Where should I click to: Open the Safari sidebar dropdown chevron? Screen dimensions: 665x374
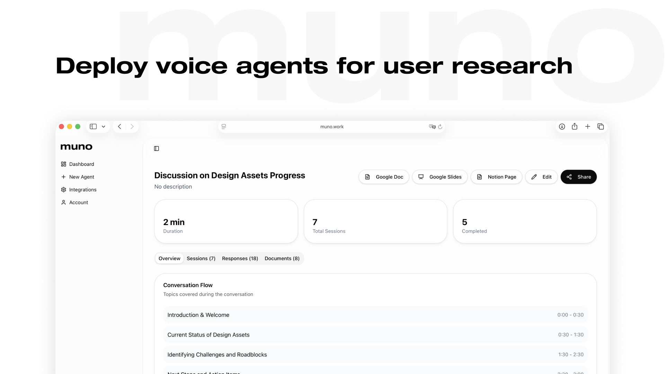coord(104,127)
